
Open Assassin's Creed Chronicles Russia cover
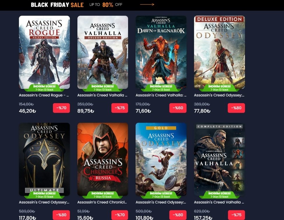103,159
